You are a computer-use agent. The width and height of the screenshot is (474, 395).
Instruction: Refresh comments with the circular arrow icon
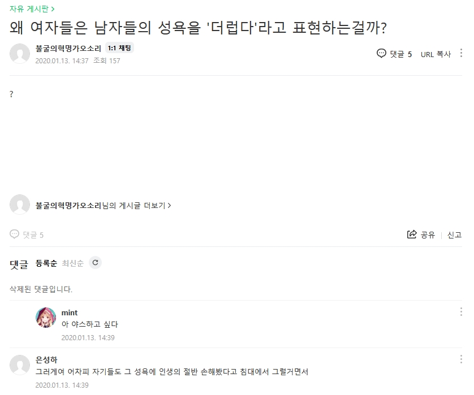(95, 263)
